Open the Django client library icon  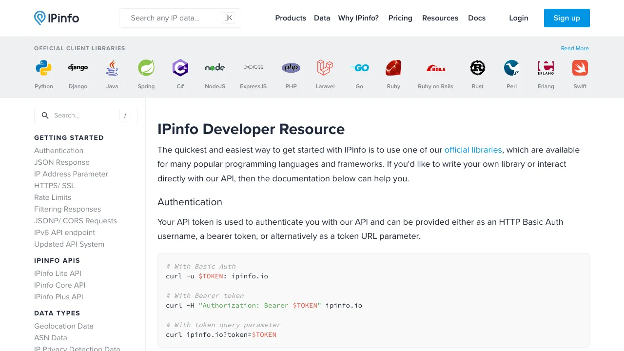coord(78,68)
